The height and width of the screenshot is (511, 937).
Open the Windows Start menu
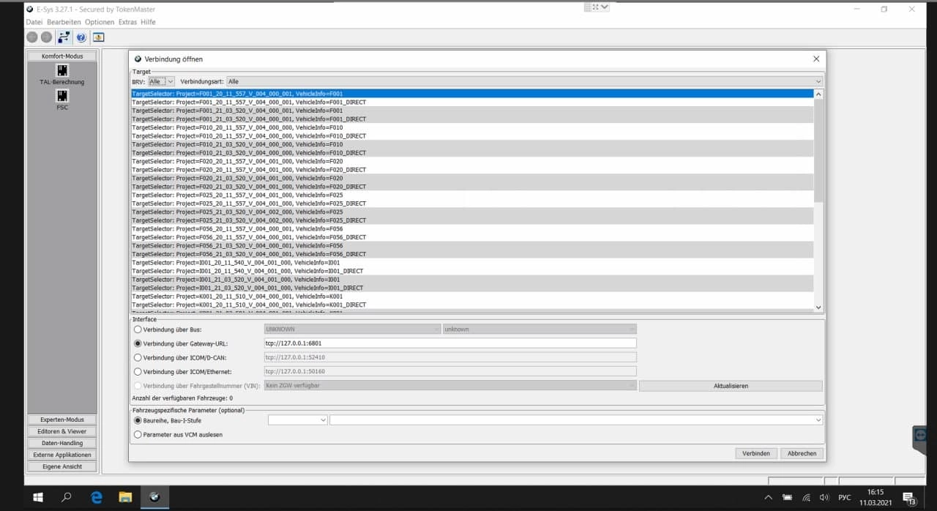(37, 497)
